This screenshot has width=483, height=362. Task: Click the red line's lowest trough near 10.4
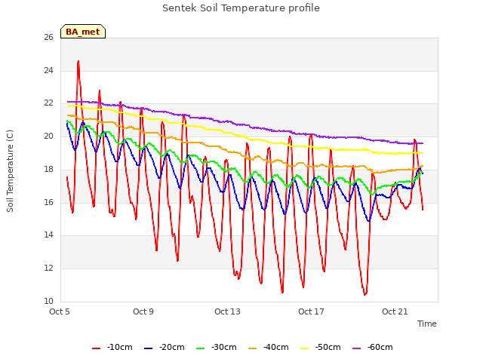(x=365, y=295)
